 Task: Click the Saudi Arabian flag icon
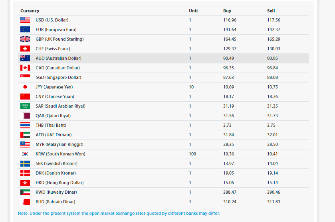point(25,106)
